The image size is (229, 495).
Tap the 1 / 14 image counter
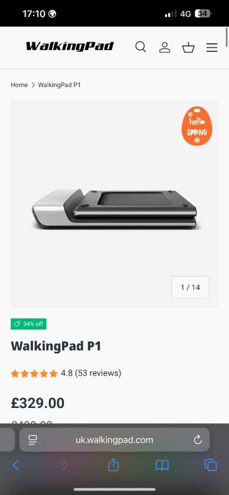190,287
